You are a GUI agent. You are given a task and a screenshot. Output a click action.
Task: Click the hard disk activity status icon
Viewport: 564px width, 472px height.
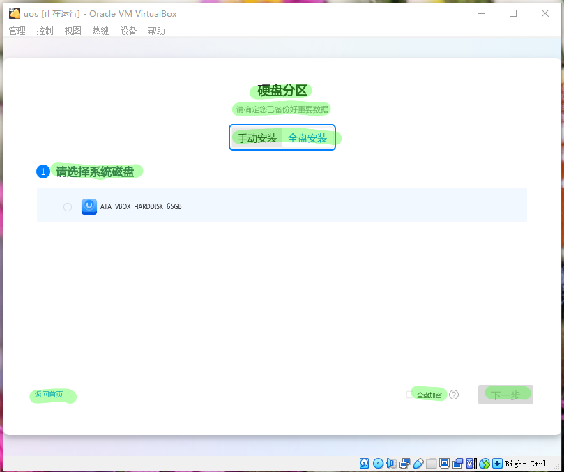click(364, 464)
